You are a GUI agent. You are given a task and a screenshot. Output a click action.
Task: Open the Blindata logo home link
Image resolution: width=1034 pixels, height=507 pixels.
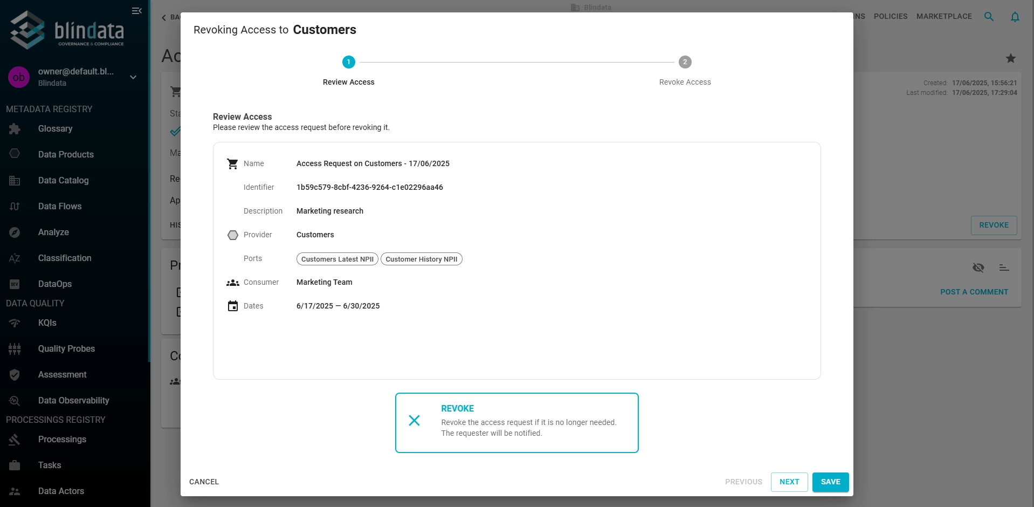click(x=67, y=30)
